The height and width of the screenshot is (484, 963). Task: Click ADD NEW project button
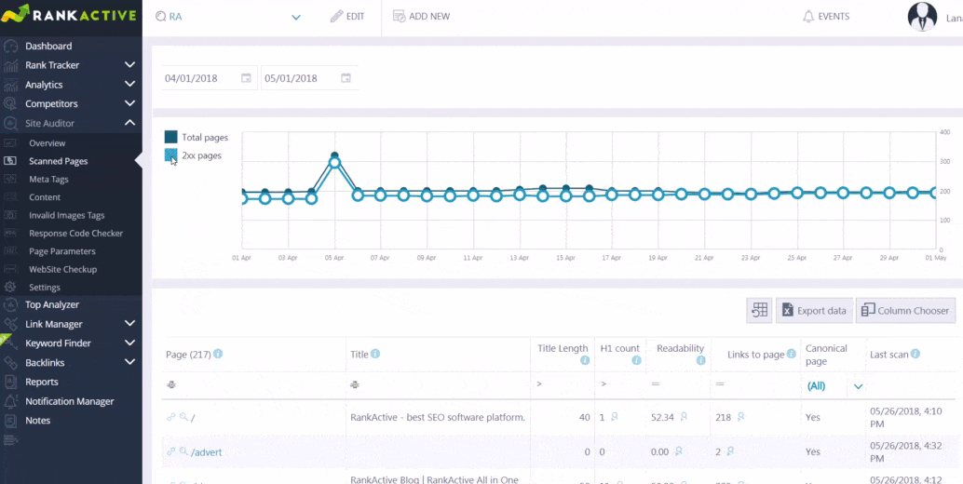tap(421, 17)
